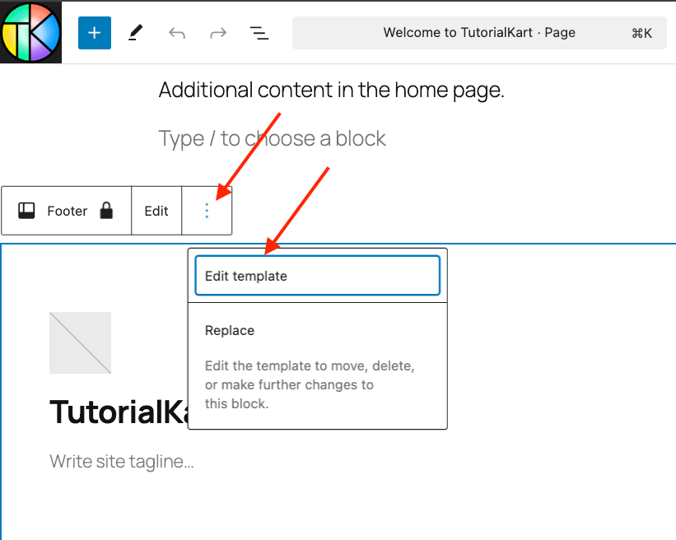The height and width of the screenshot is (540, 676).
Task: Click the Edit button in the block toolbar
Action: coord(156,212)
